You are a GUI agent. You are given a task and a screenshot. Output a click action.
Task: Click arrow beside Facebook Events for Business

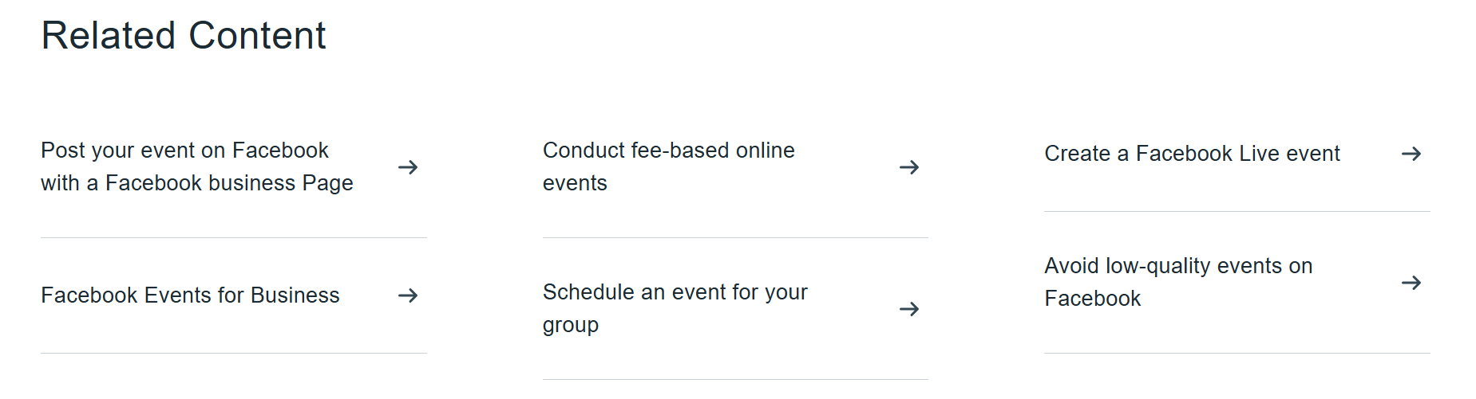click(408, 295)
